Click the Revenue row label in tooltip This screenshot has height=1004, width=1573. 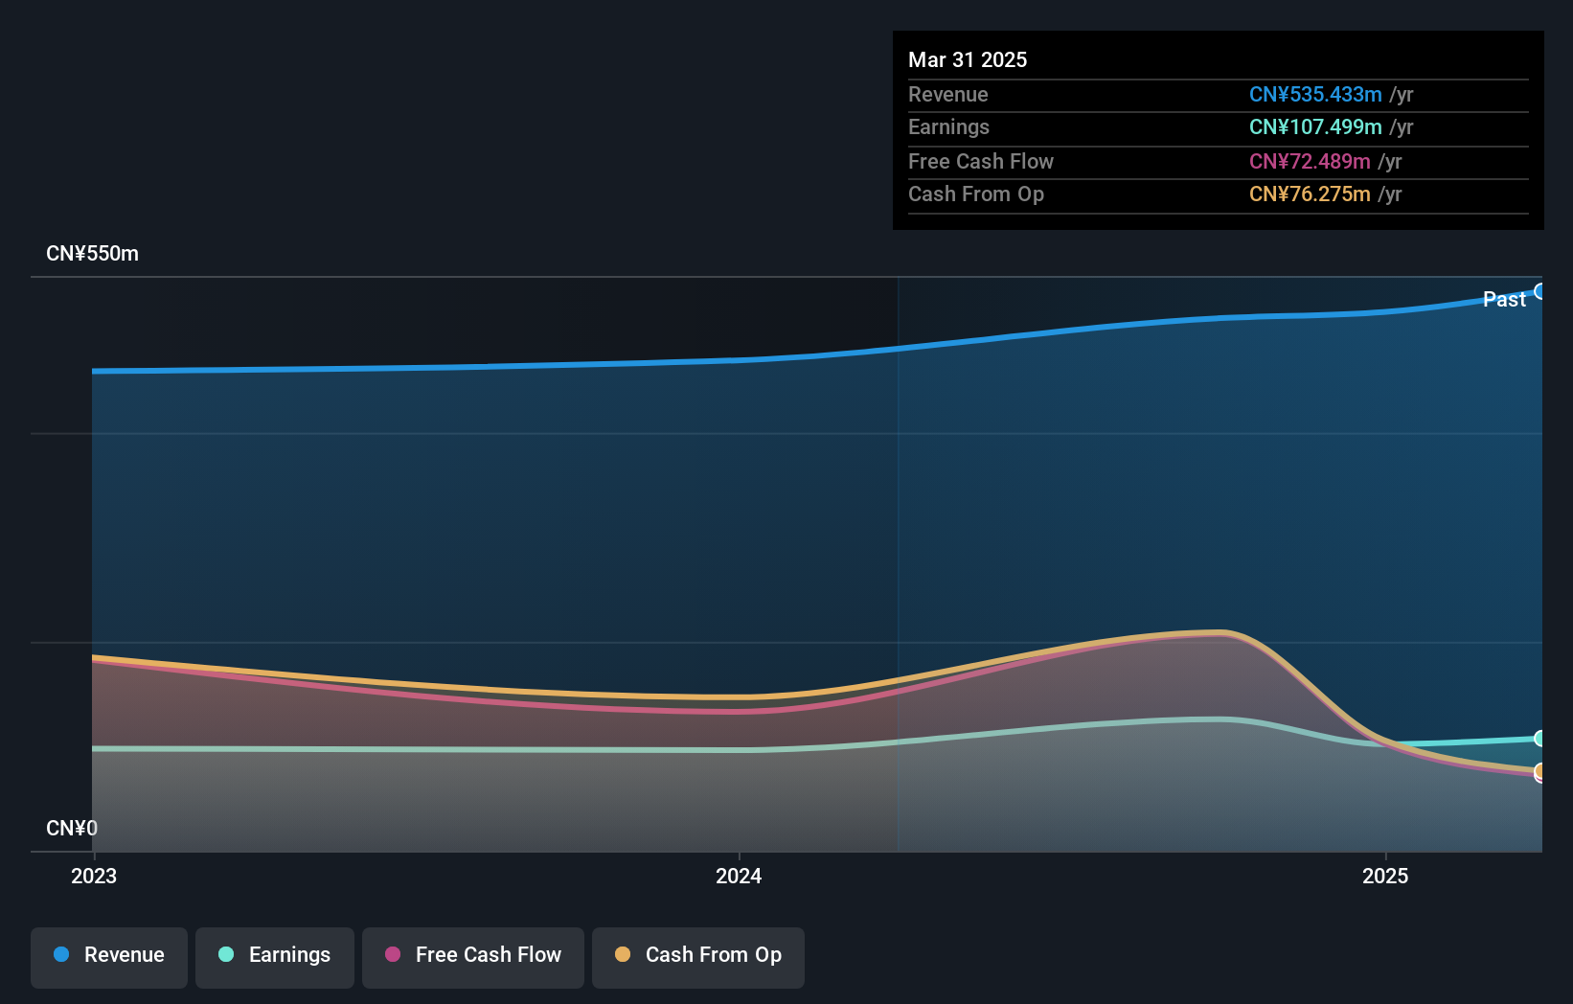948,94
